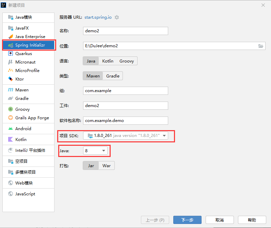This screenshot has height=228, width=271.
Task: Click the 名称 name field containing demo2
Action: (126, 31)
